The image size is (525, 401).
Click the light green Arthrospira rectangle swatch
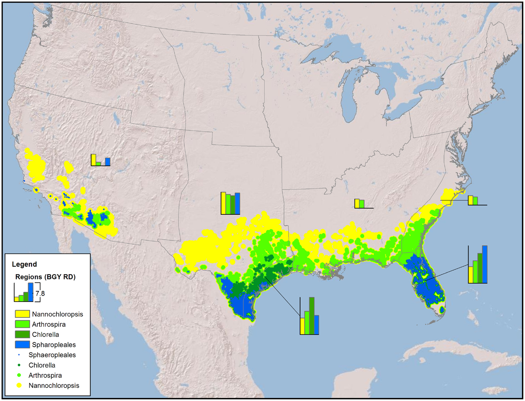(x=22, y=324)
